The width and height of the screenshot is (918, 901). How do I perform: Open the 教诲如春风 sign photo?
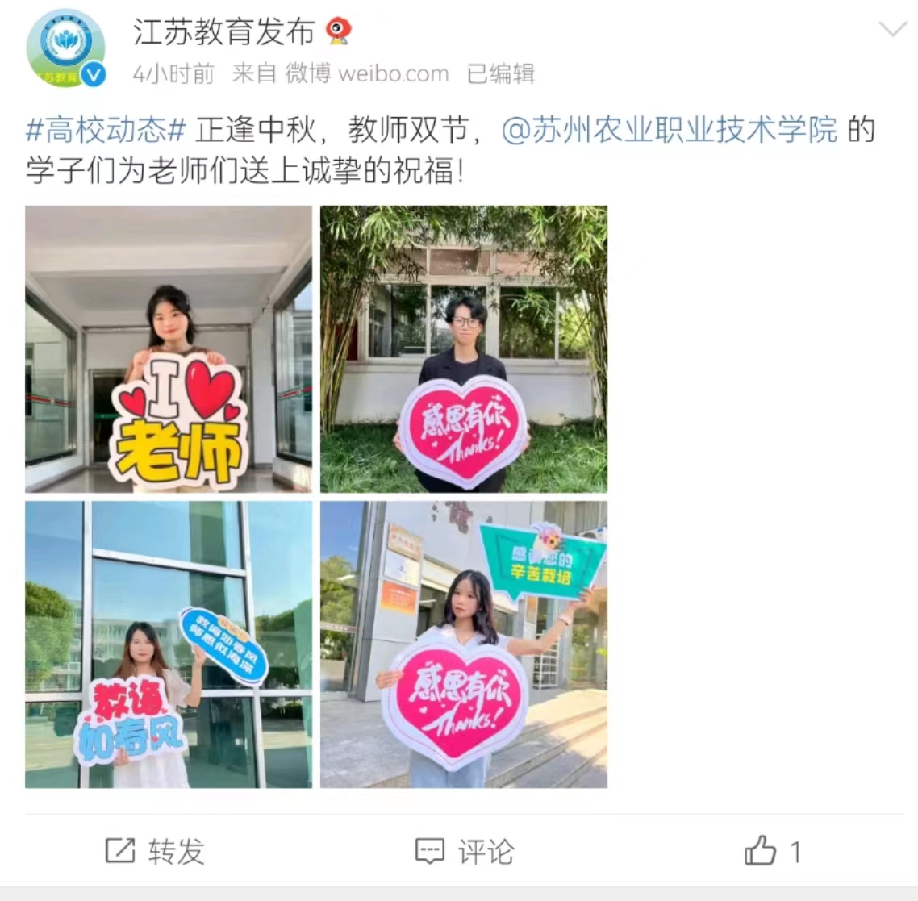pyautogui.click(x=169, y=644)
